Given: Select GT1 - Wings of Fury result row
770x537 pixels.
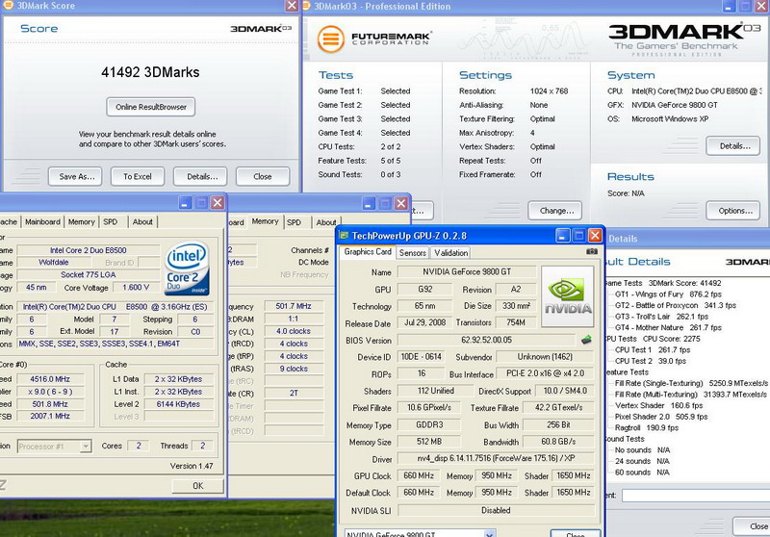Looking at the screenshot, I should pyautogui.click(x=668, y=294).
